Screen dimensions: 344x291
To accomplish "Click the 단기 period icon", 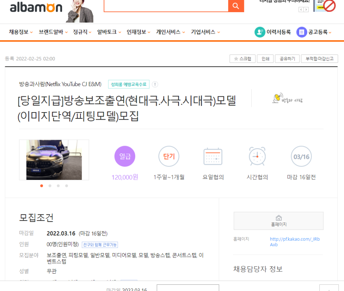I will tap(169, 156).
